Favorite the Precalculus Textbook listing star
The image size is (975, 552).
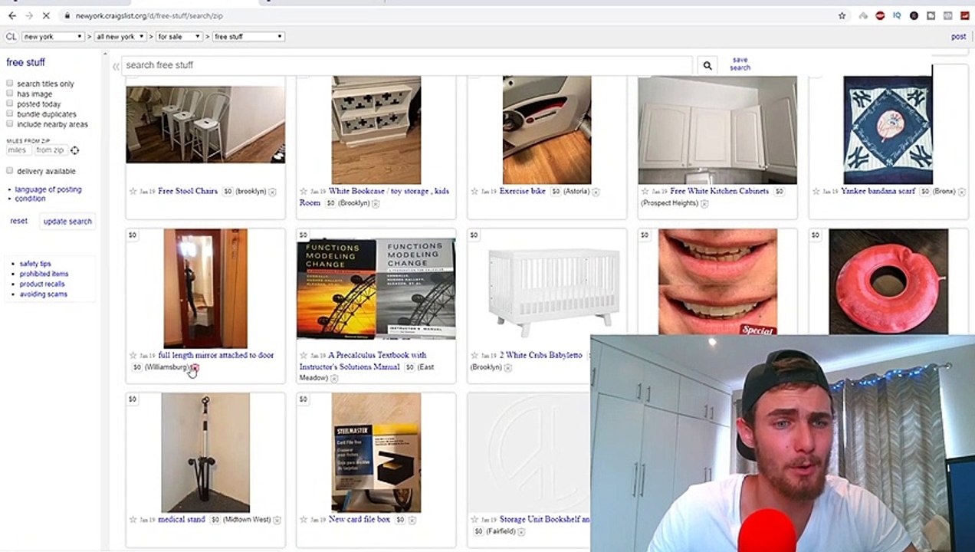(304, 356)
